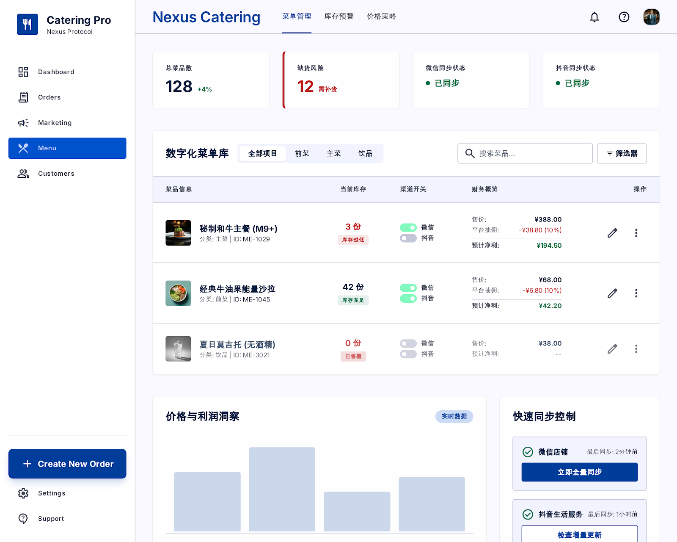Switch to 库存预警 tab

339,17
